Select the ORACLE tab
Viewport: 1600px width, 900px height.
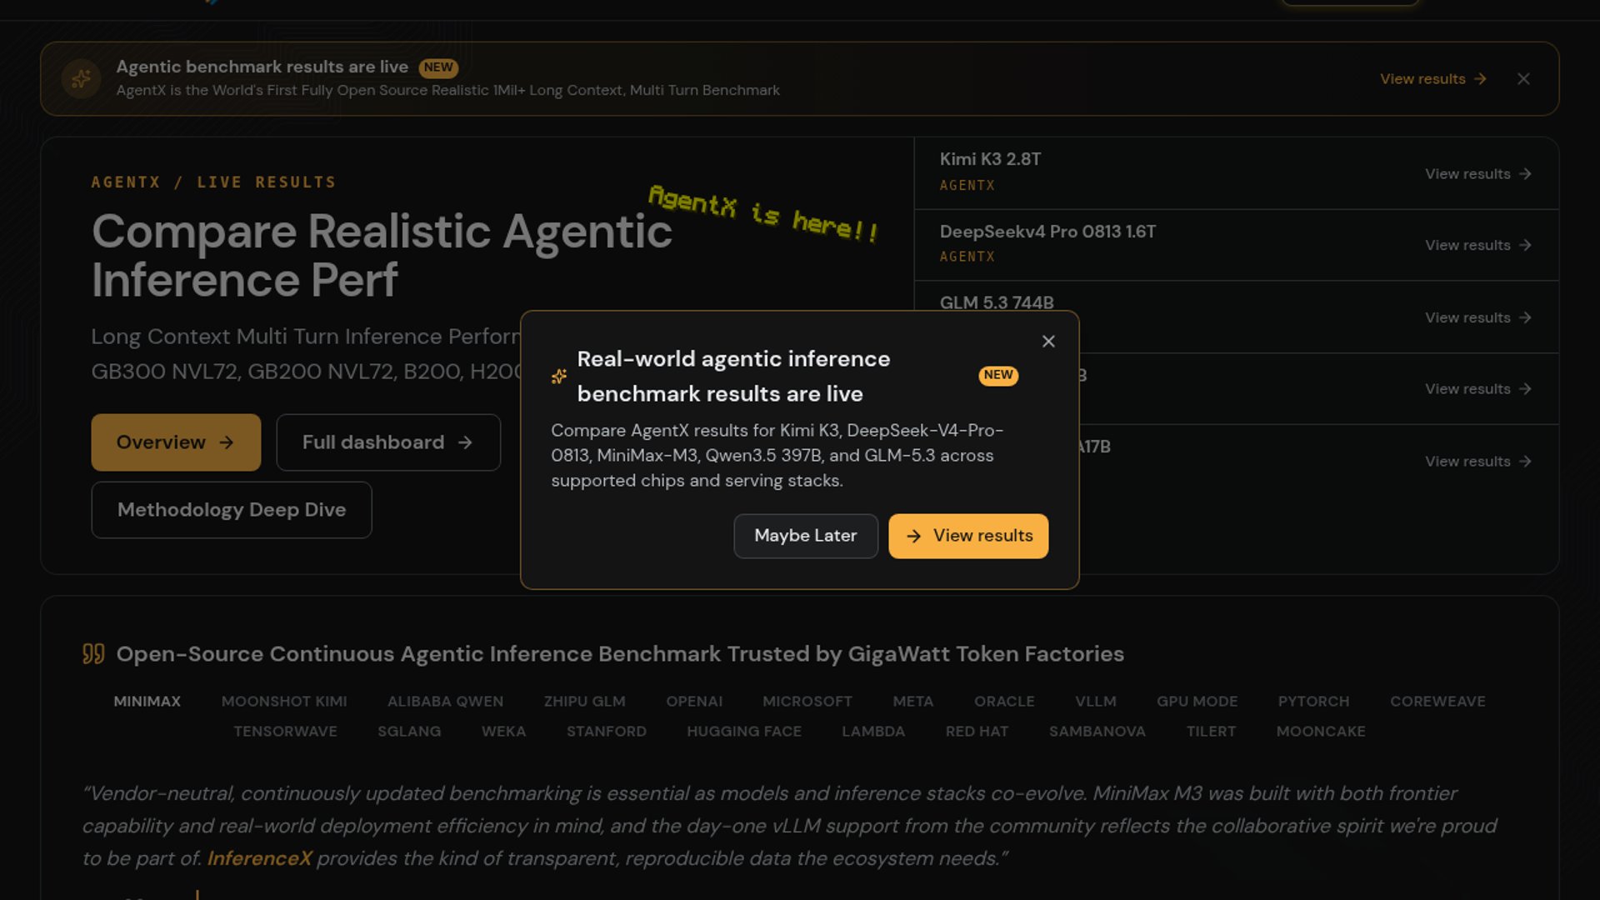click(x=1004, y=702)
